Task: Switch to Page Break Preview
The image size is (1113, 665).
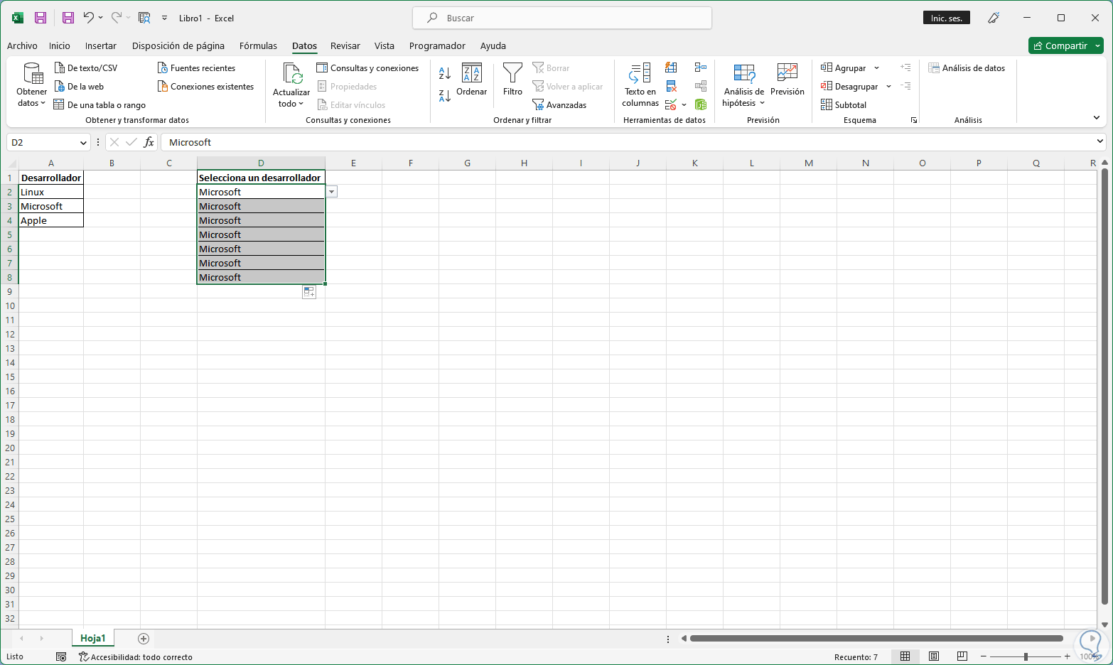Action: [x=962, y=656]
